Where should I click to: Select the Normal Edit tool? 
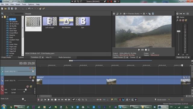point(74,100)
